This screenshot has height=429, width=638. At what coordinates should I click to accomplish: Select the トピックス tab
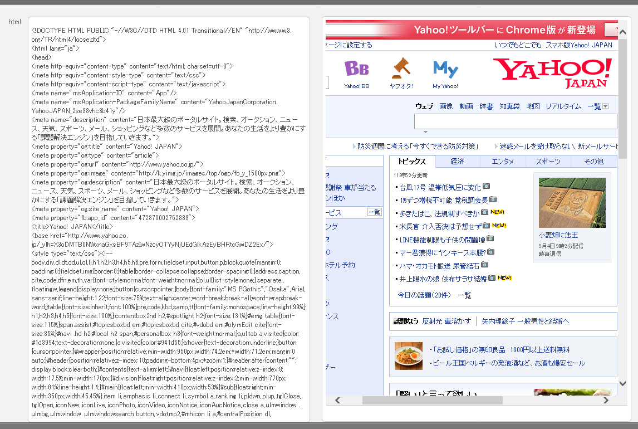[x=412, y=162]
